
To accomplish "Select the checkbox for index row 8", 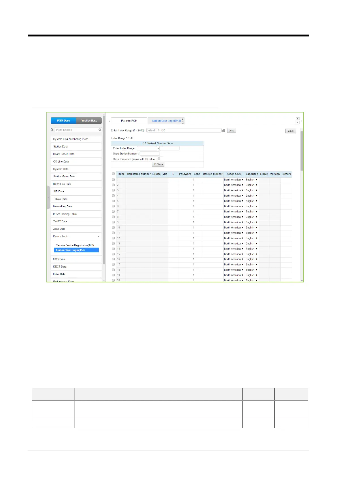I will (113, 217).
